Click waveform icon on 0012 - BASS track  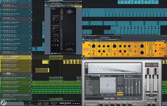(30, 61)
